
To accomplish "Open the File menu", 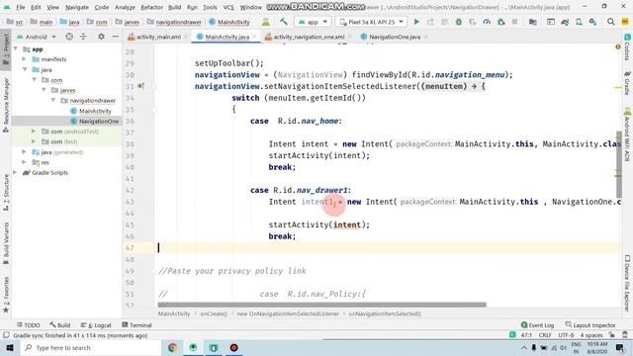I will coord(20,7).
